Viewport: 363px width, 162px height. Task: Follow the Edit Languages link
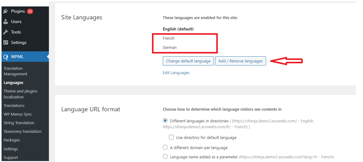(x=176, y=73)
